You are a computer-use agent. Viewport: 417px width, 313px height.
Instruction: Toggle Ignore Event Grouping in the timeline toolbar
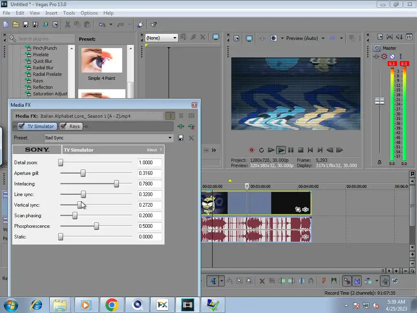tap(395, 281)
